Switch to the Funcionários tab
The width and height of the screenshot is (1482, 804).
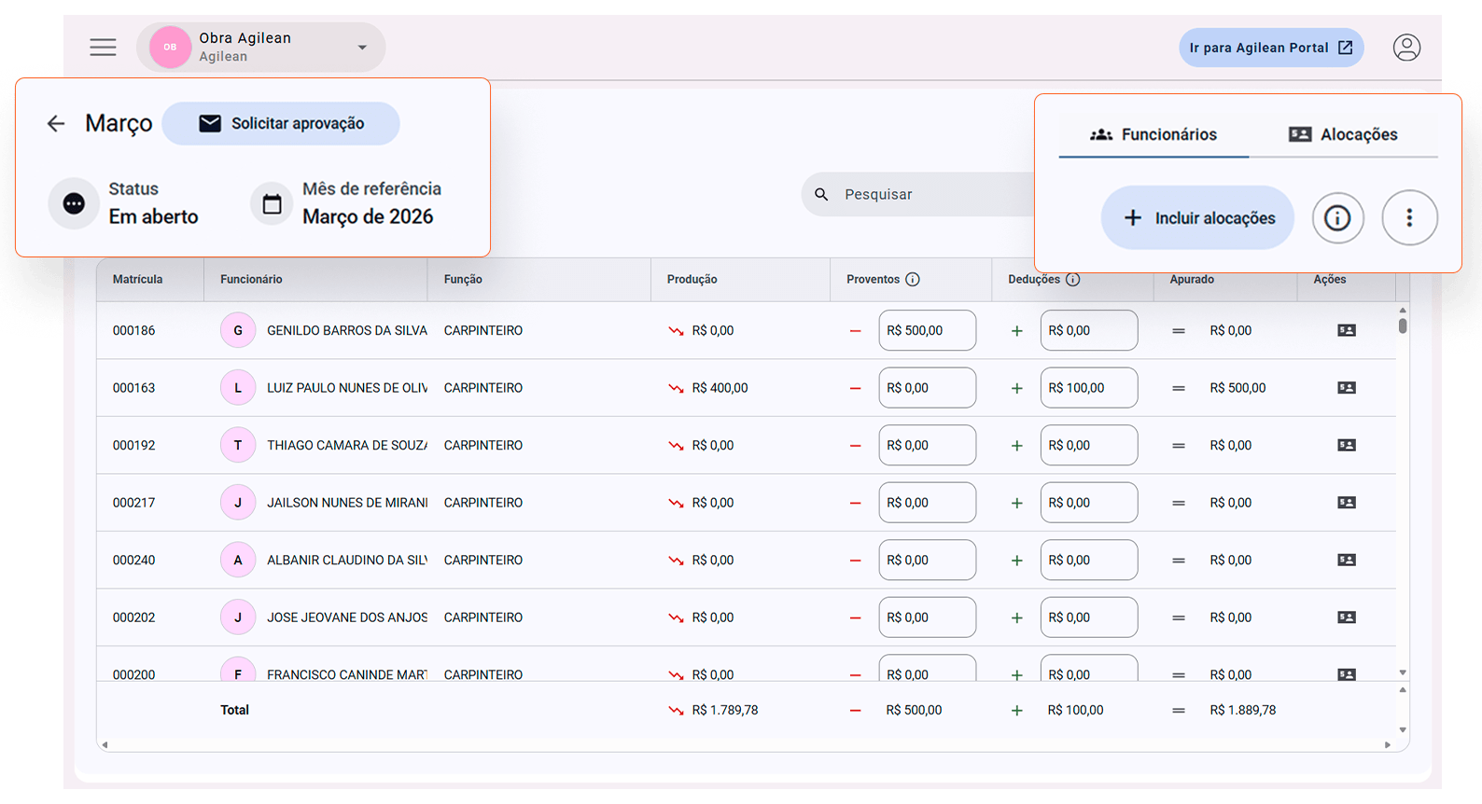(1153, 134)
